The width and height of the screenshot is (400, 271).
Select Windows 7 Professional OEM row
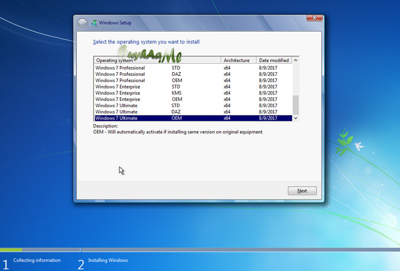coord(193,80)
